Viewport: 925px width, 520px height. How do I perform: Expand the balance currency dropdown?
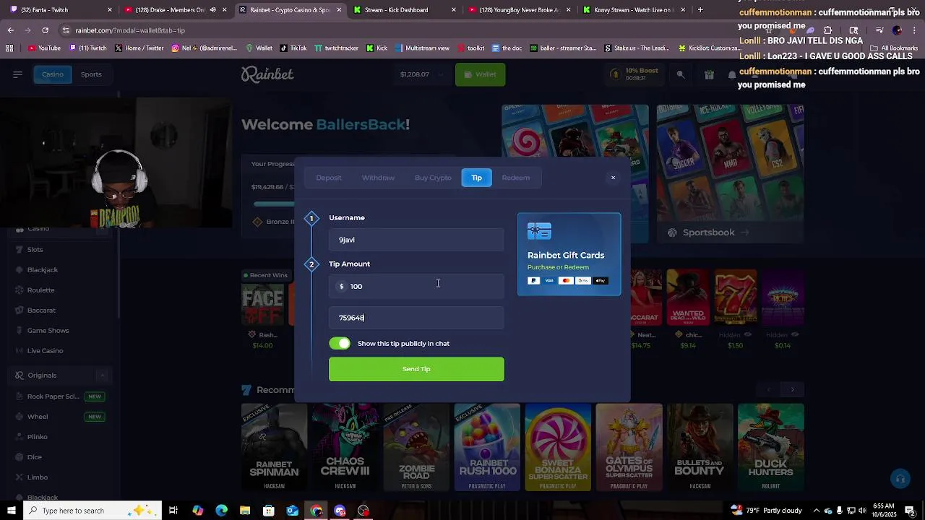click(439, 74)
